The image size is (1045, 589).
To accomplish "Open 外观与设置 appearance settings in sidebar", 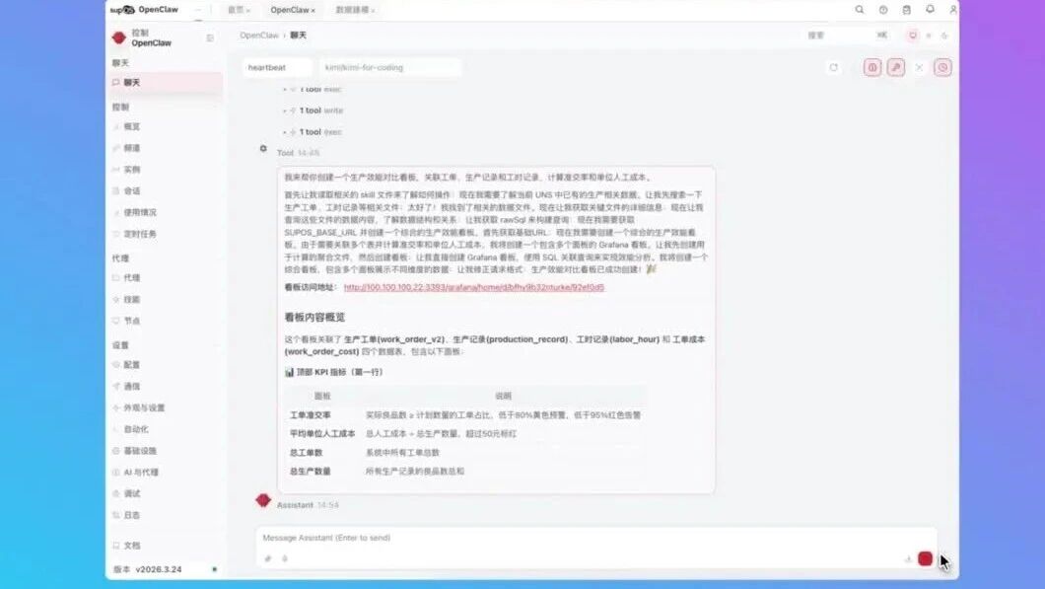I will [165, 407].
